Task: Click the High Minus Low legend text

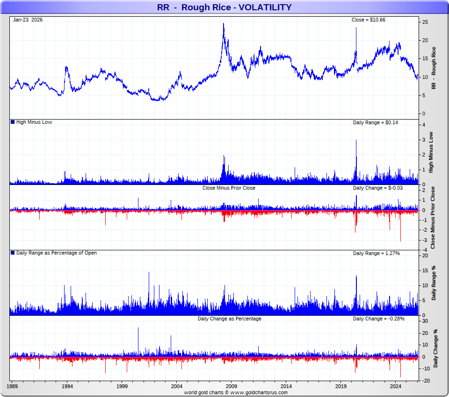Action: pyautogui.click(x=34, y=122)
